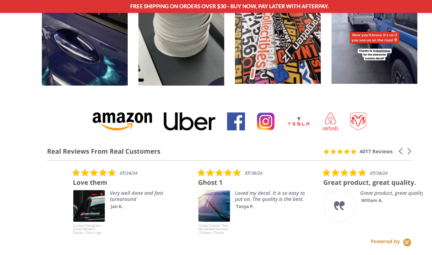
Task: Click the quote icon on William's review
Action: point(339,206)
